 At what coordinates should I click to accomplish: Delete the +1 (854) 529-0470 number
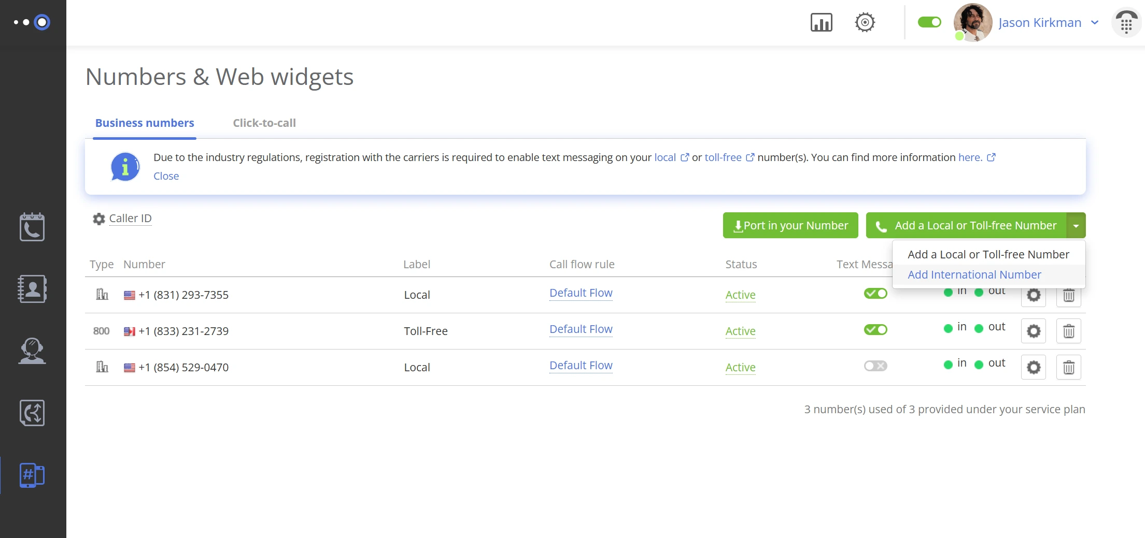[1068, 367]
